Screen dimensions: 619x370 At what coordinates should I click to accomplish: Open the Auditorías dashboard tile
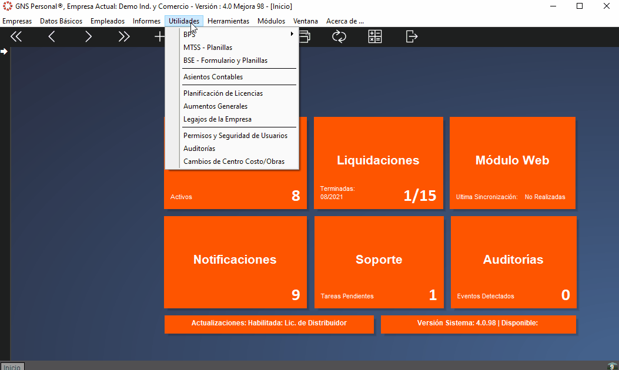click(514, 262)
